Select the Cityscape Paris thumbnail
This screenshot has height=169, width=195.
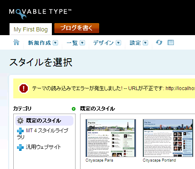click(111, 138)
